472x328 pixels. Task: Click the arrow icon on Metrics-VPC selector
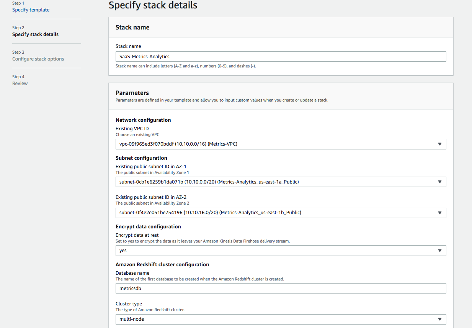pyautogui.click(x=440, y=144)
